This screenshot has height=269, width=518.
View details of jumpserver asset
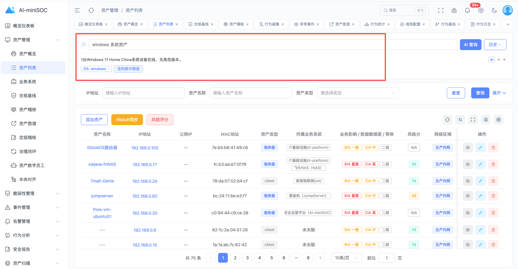468,196
